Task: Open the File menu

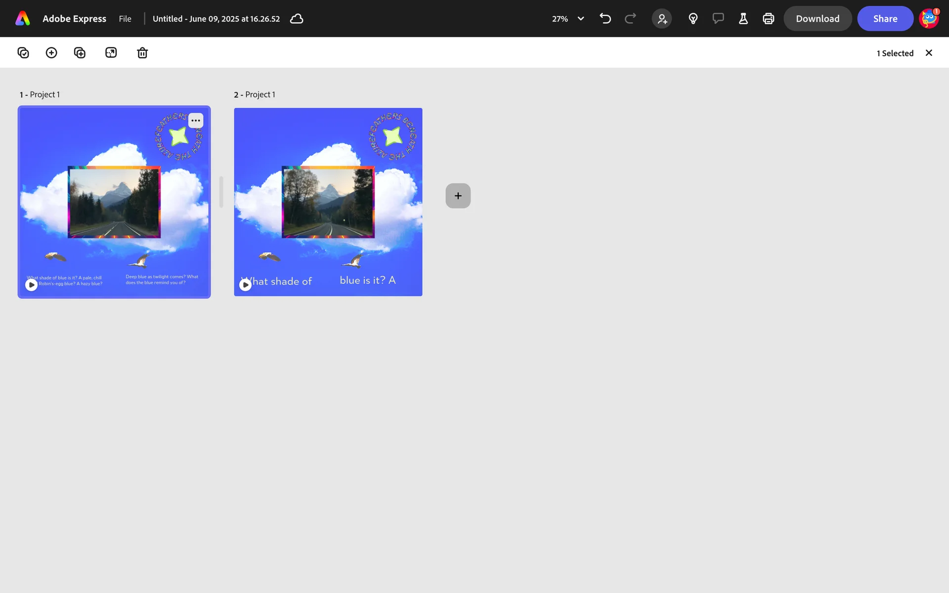Action: 125,19
